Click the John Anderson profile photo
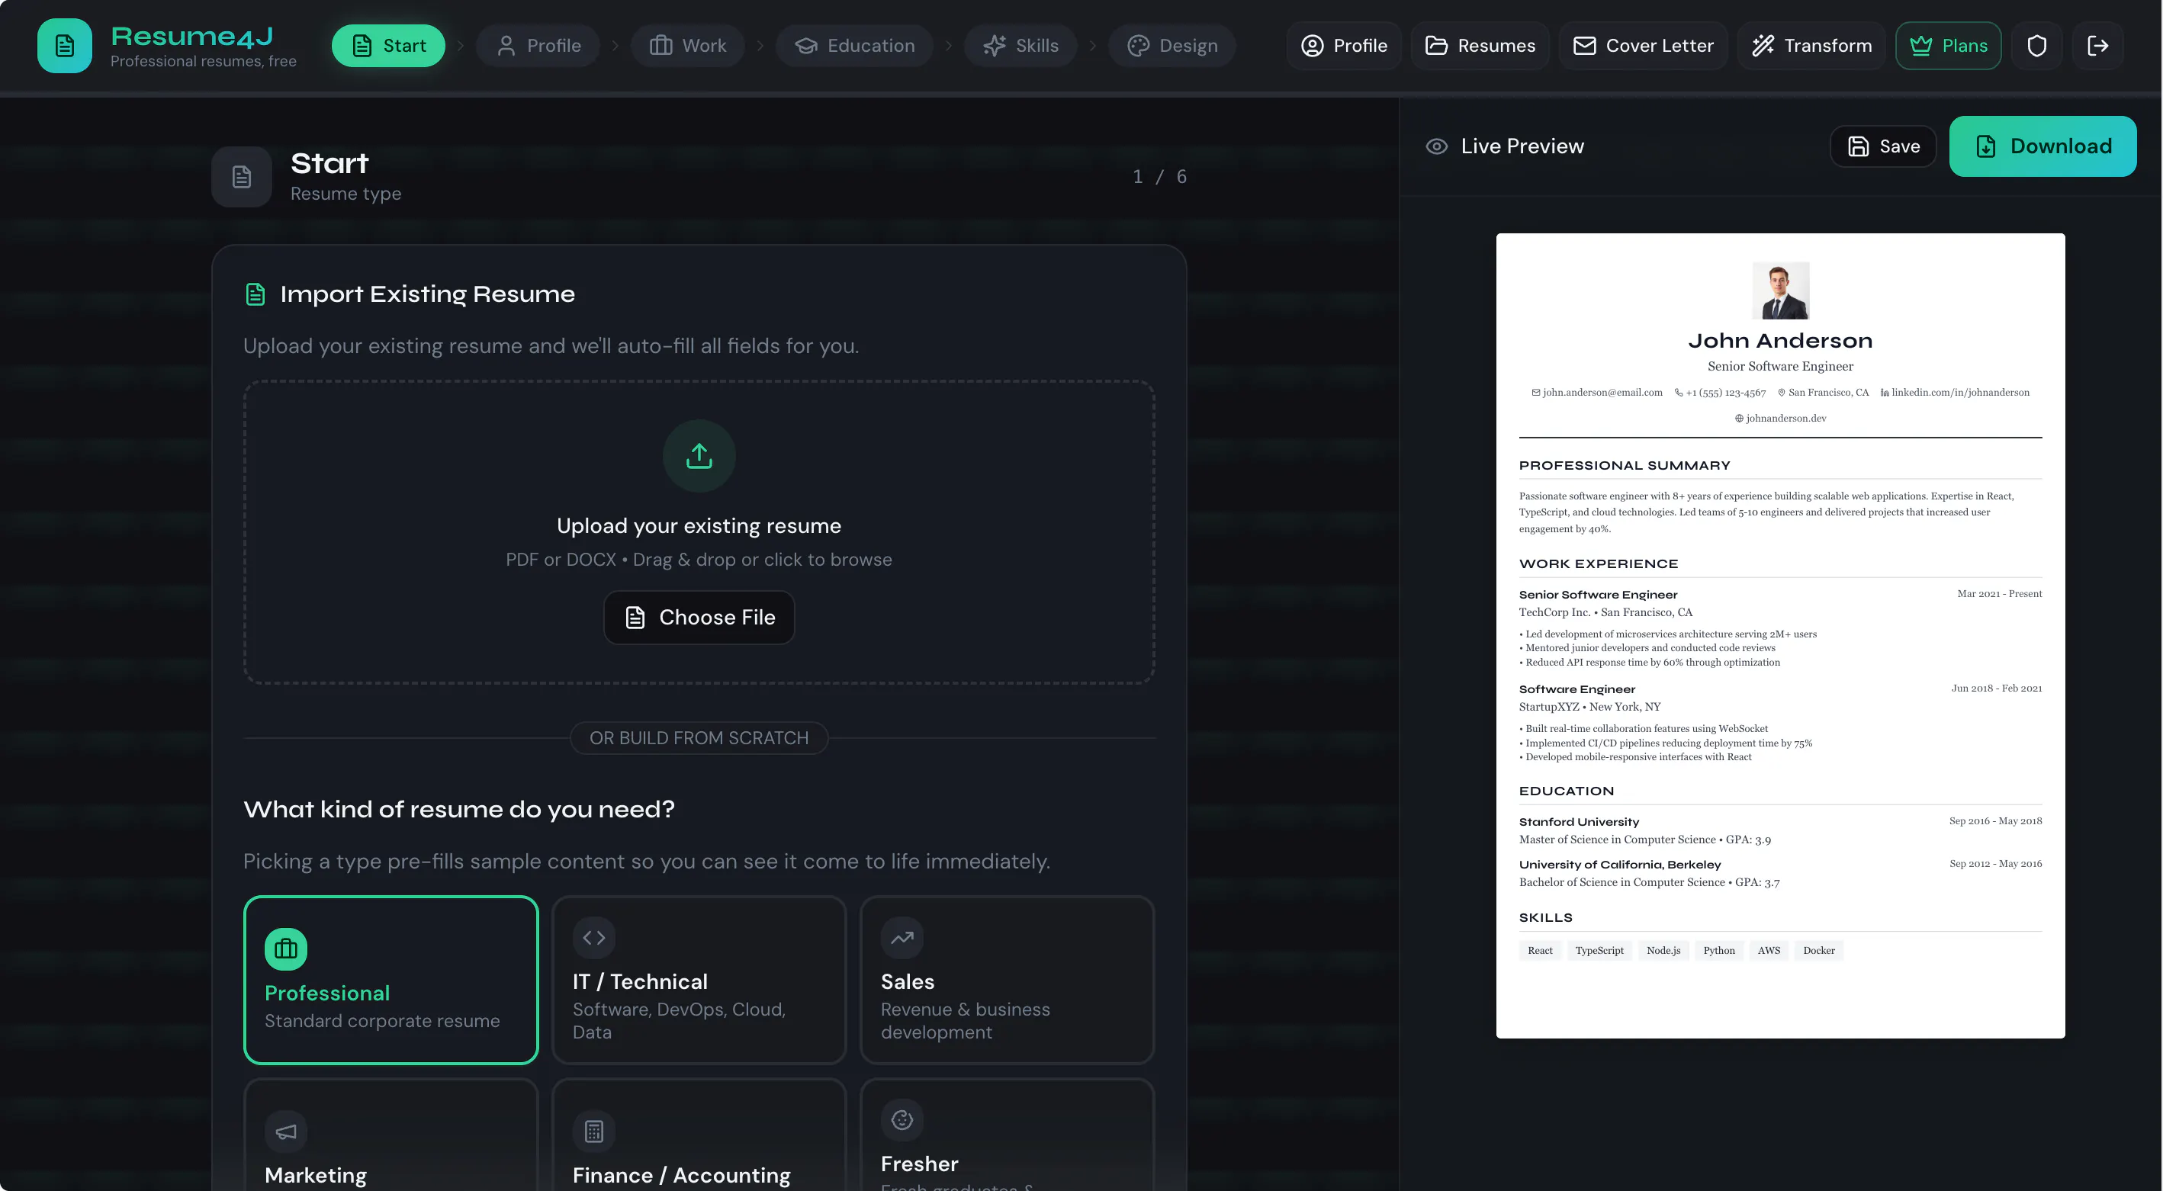This screenshot has height=1191, width=2163. (x=1780, y=291)
